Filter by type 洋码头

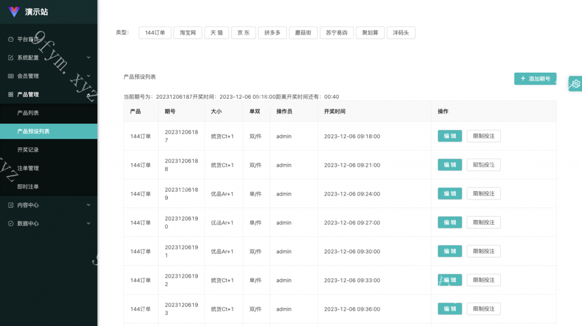coord(401,33)
